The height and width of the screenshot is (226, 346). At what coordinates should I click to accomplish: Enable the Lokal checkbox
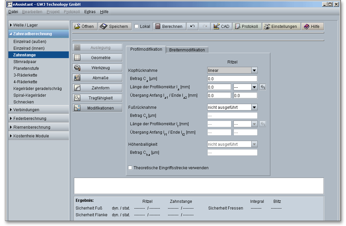tap(136, 27)
